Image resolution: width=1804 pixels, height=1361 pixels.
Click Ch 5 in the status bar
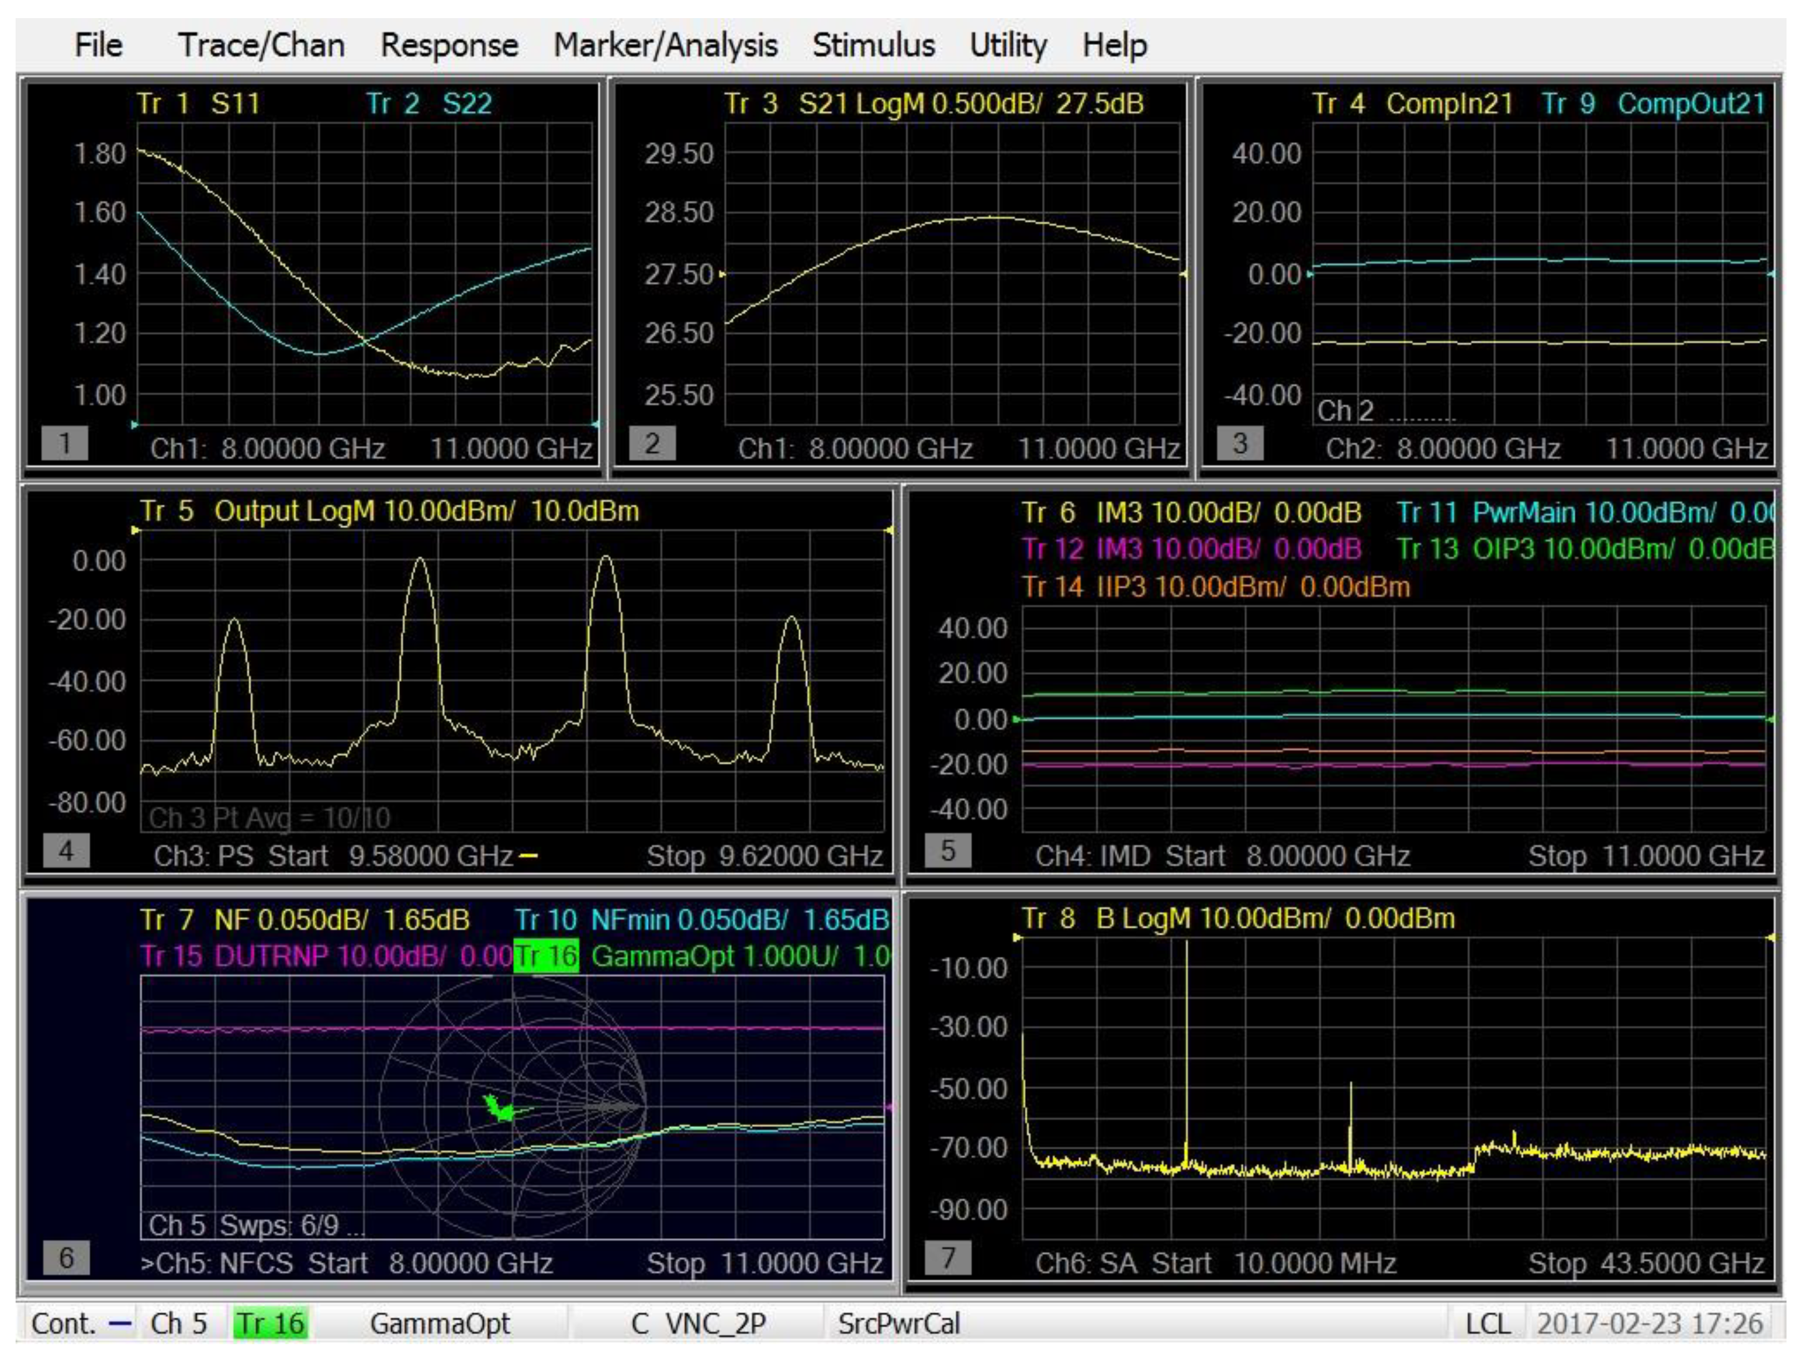click(x=178, y=1323)
